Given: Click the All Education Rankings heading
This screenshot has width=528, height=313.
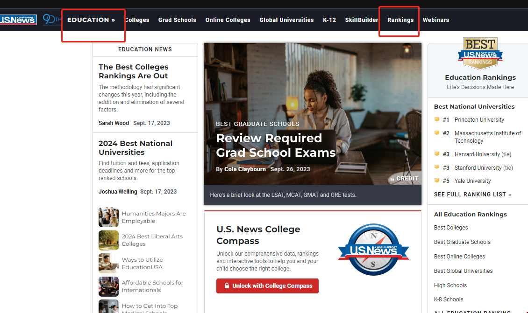Looking at the screenshot, I should click(x=470, y=215).
